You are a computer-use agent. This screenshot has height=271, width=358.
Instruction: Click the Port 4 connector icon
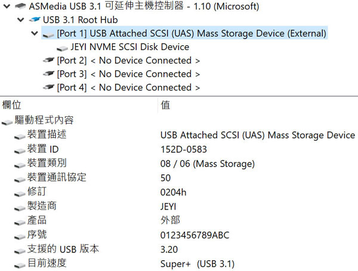click(x=49, y=88)
